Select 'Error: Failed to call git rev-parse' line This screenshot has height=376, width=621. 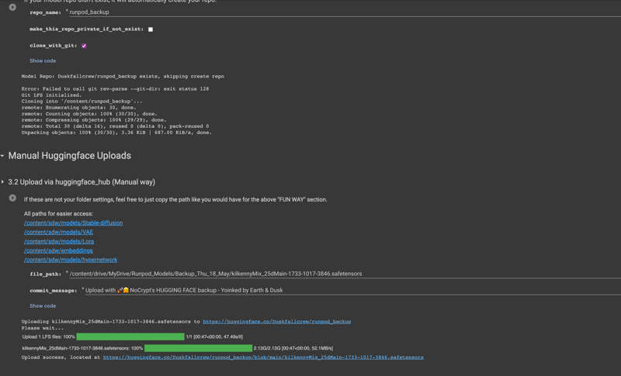click(115, 89)
